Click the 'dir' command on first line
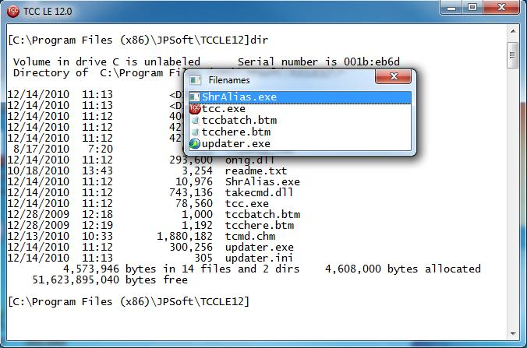This screenshot has width=527, height=348. pyautogui.click(x=259, y=40)
